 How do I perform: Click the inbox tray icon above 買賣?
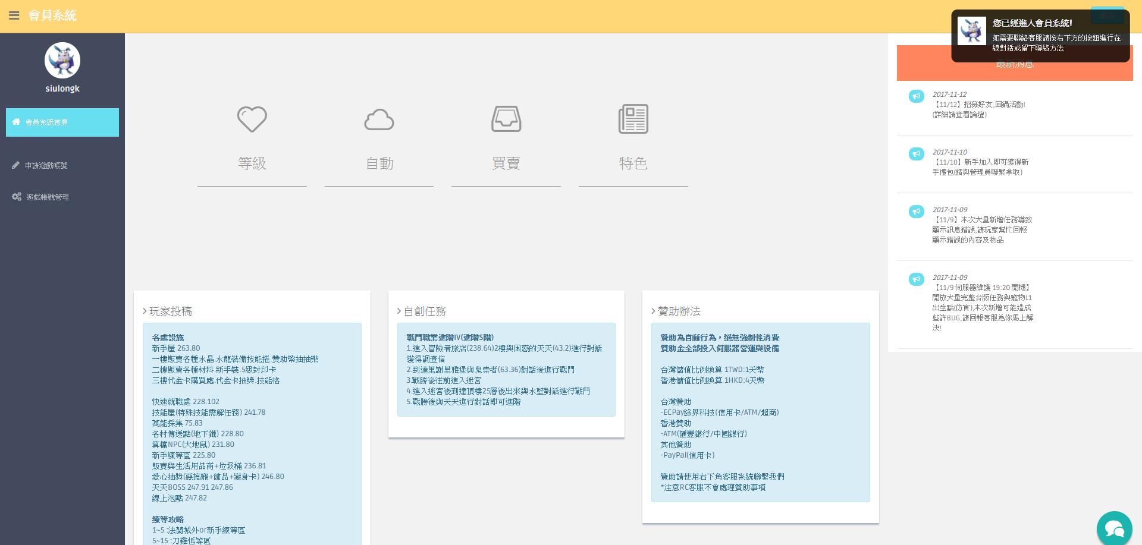(506, 119)
